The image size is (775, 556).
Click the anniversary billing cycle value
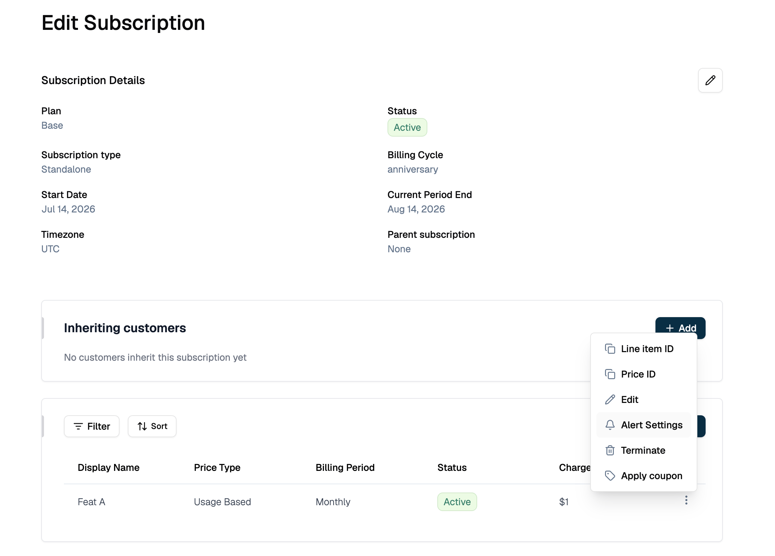[x=413, y=170]
